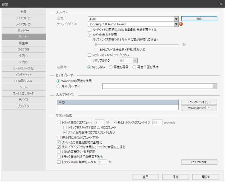The image size is (225, 182).
Task: Open the ライブラリ settings section
Action: (x=23, y=49)
